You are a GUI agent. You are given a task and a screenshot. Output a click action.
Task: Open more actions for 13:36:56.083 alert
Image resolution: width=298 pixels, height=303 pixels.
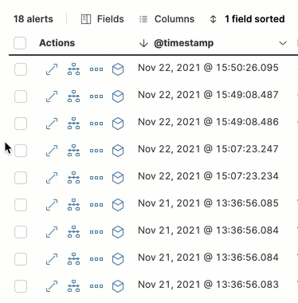coord(96,286)
